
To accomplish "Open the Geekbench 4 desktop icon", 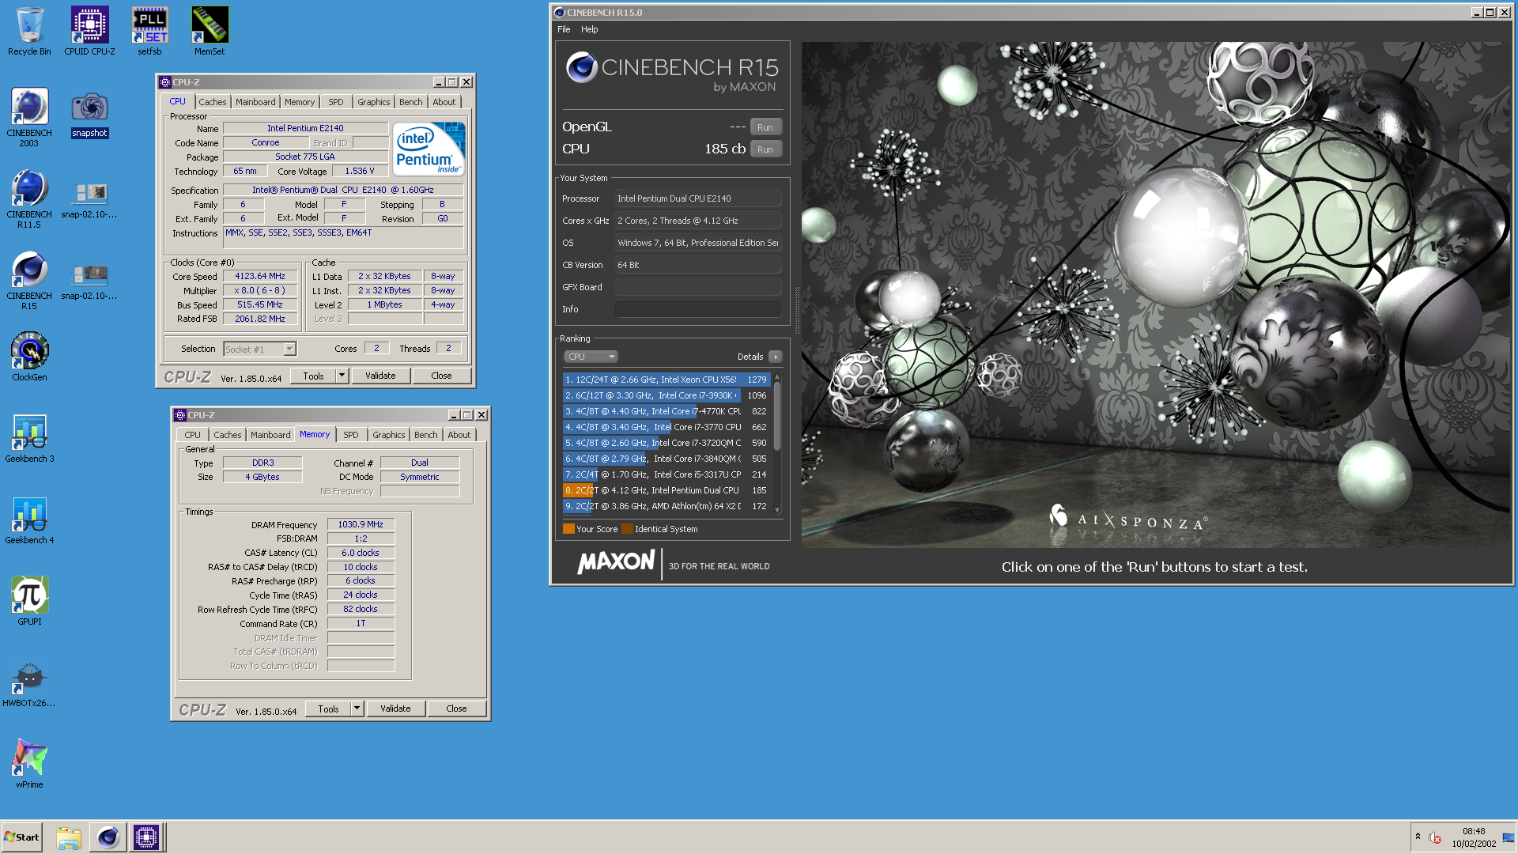I will [29, 520].
